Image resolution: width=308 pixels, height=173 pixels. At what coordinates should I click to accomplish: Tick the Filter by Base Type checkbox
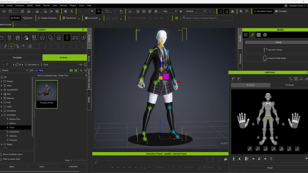click(1, 159)
